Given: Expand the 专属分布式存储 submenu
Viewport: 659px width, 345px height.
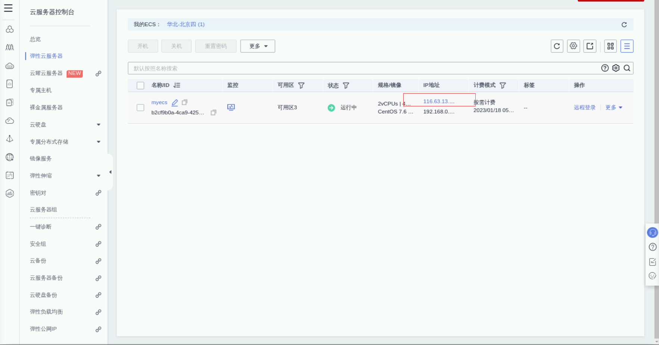Looking at the screenshot, I should (x=99, y=142).
